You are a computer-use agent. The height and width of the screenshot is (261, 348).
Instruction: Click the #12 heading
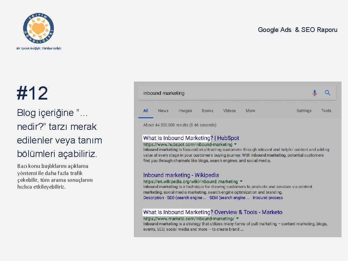(x=32, y=93)
